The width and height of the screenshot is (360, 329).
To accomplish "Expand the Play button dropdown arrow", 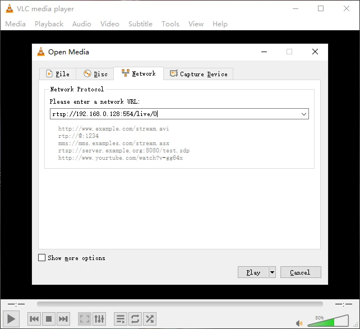I will point(272,272).
